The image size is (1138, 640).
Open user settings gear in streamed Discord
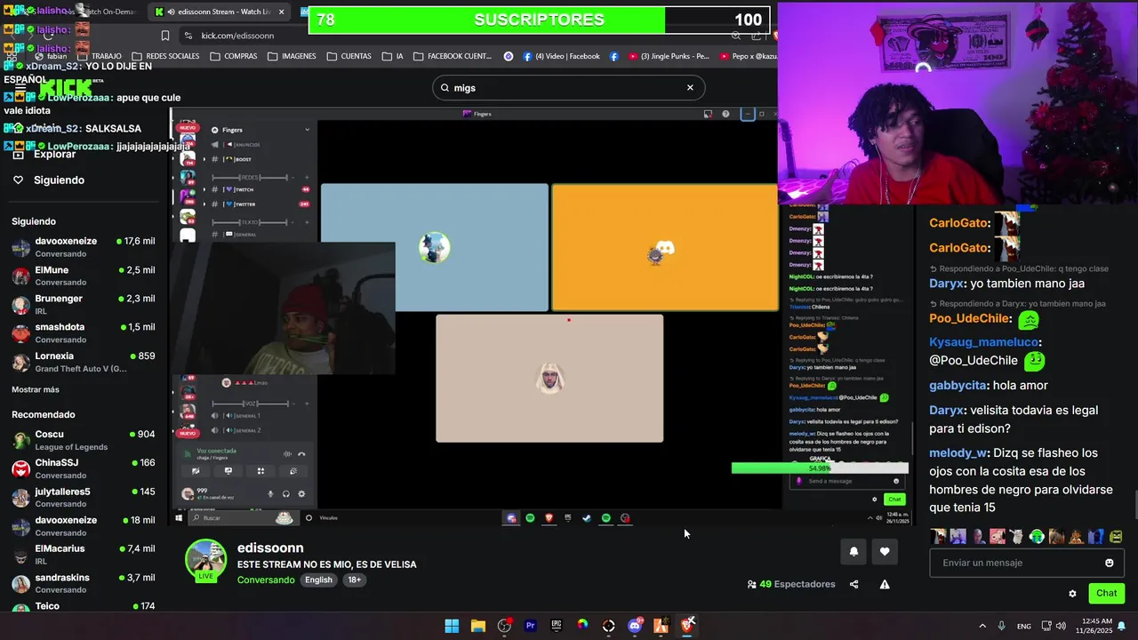pyautogui.click(x=301, y=494)
